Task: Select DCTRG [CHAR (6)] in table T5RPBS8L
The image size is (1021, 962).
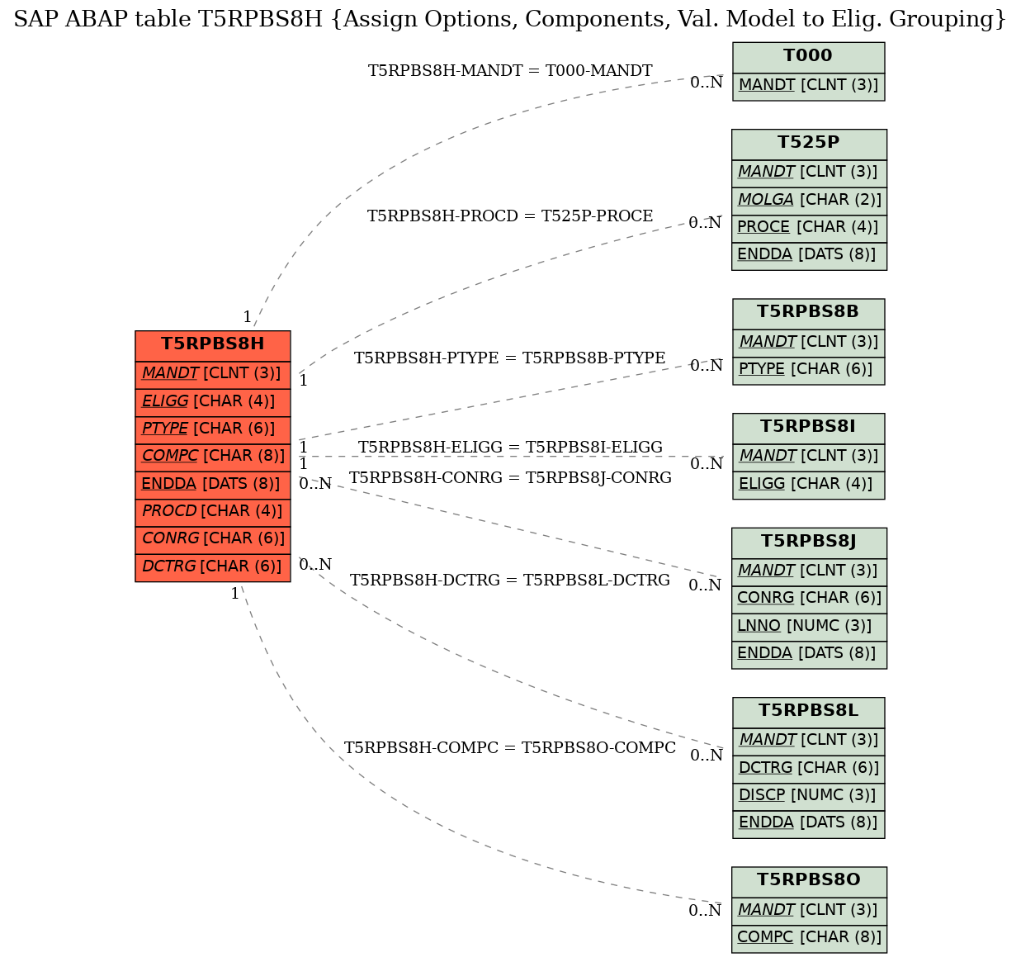Action: [809, 768]
